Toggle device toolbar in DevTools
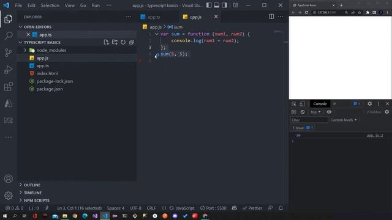This screenshot has height=220, width=392. [x=302, y=104]
